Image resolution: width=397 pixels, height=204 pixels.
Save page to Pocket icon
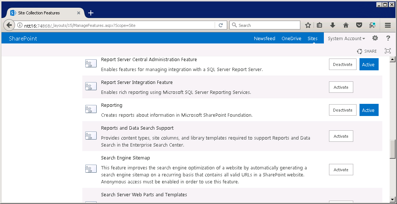click(x=359, y=25)
